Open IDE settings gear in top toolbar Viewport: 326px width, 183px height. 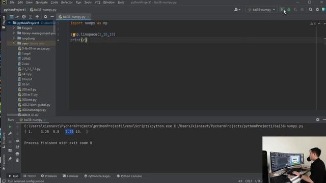pyautogui.click(x=317, y=10)
